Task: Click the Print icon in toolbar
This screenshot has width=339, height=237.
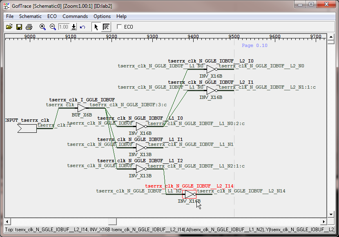Action: click(x=29, y=27)
